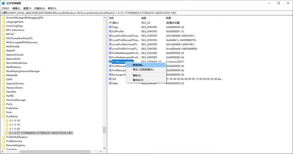
Task: Click the folder icon beside ProfileList
Action: coord(4,117)
